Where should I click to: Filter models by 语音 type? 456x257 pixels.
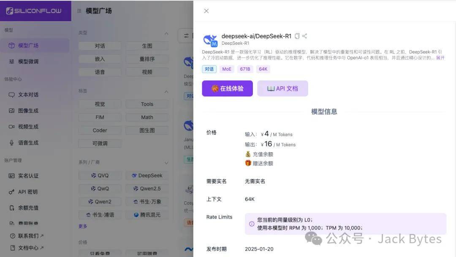[x=100, y=72]
